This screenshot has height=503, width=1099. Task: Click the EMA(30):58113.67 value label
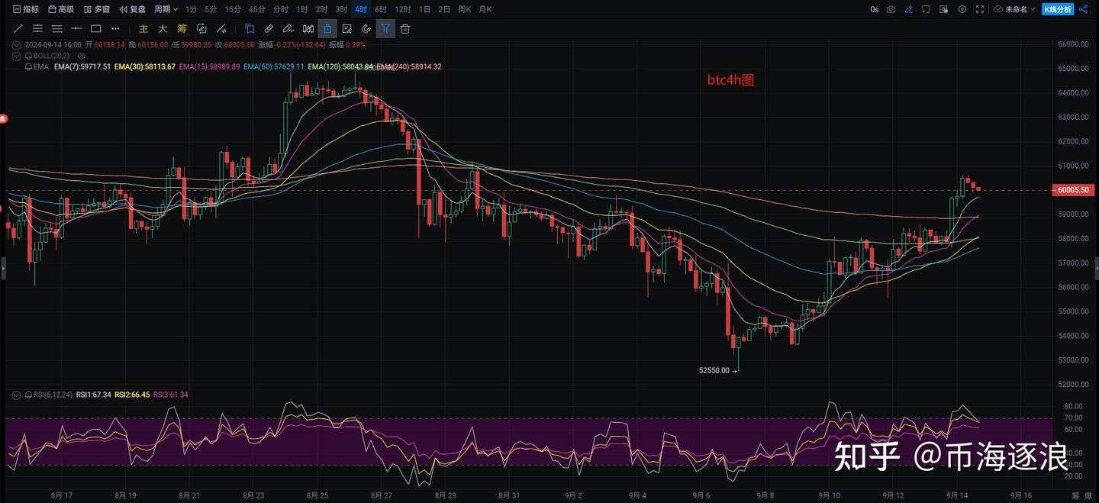point(145,67)
